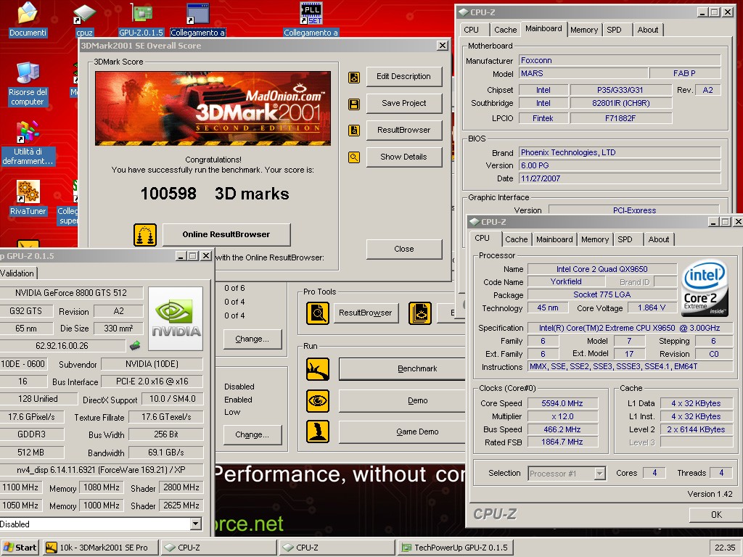The height and width of the screenshot is (557, 743).
Task: Click OK in the CPU-Z window
Action: (x=716, y=515)
